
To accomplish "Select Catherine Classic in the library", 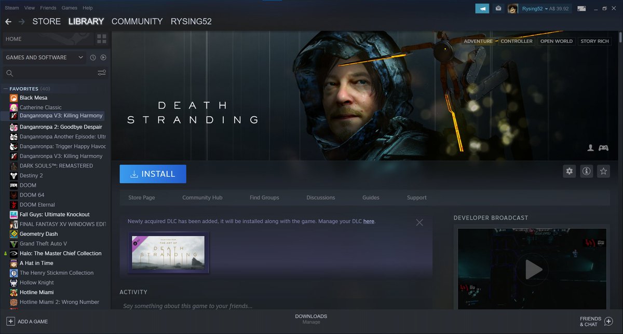I will pos(40,107).
